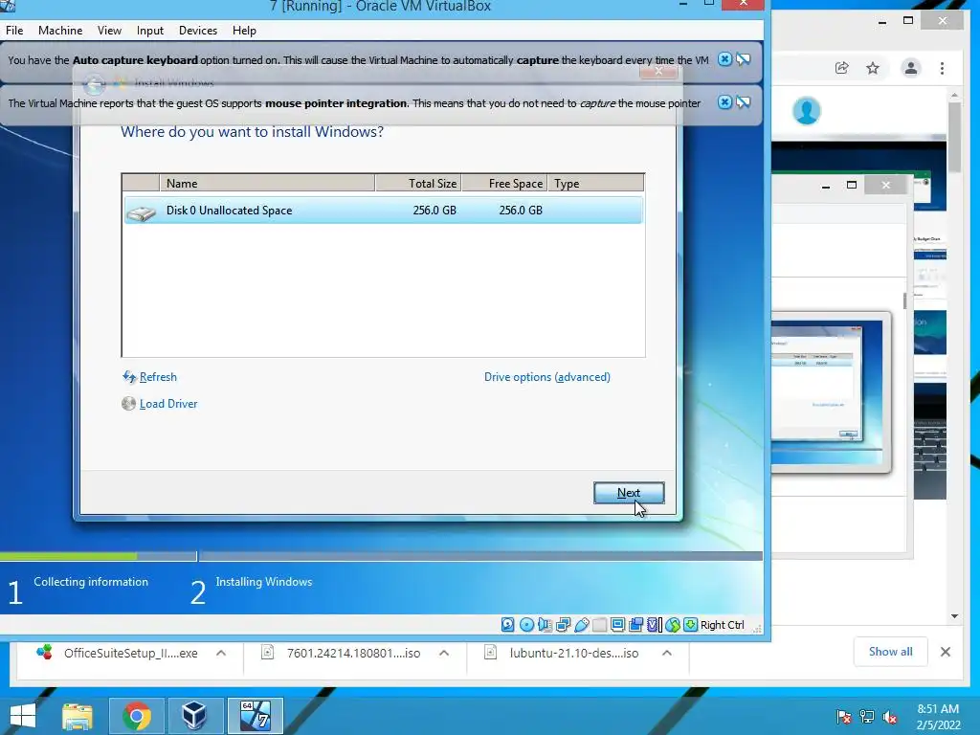Click the Chrome scrollbar's up arrow
This screenshot has width=980, height=735.
click(954, 95)
